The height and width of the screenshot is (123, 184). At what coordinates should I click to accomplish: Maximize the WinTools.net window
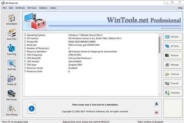172,2
